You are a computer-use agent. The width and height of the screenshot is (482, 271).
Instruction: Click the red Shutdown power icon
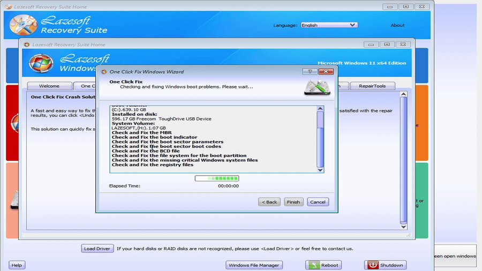[373, 265]
